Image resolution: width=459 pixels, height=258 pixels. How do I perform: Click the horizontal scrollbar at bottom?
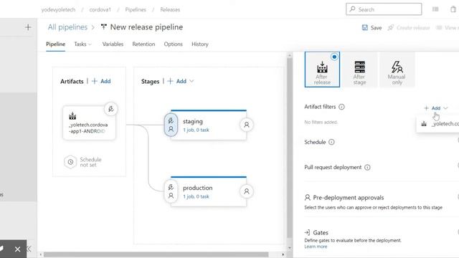(156, 254)
